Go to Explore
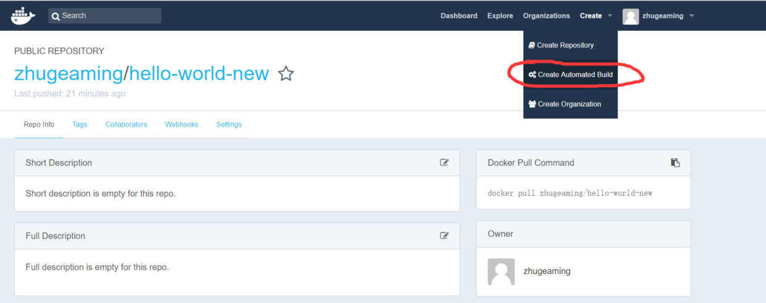 (500, 16)
